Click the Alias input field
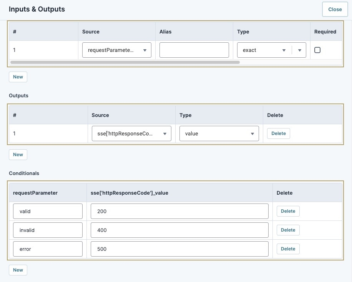 click(194, 50)
